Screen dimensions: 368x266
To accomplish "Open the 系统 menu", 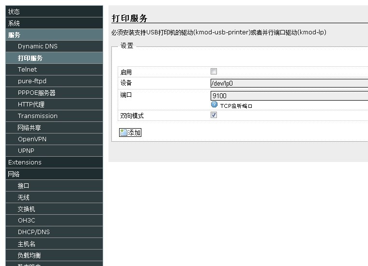I will pyautogui.click(x=54, y=23).
